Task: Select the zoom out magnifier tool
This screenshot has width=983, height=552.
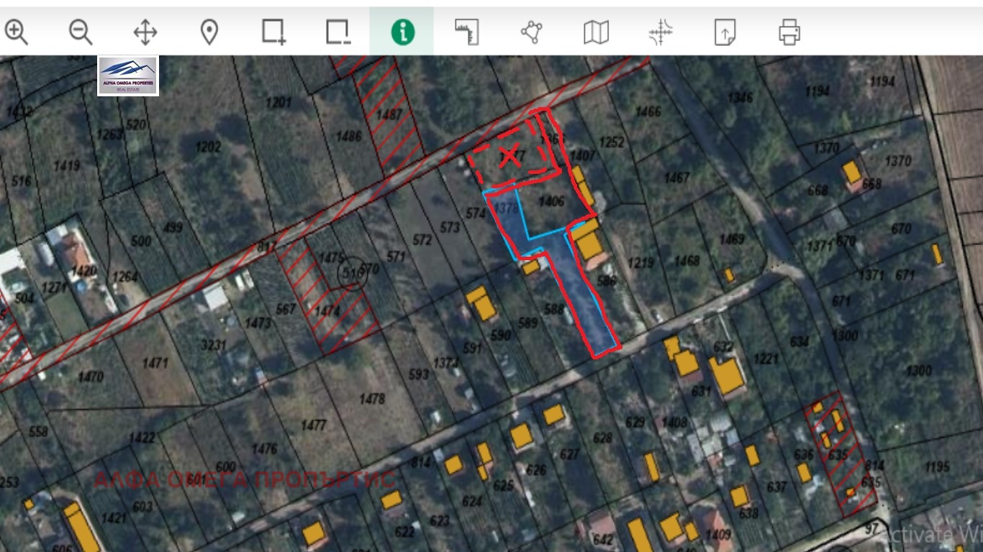Action: point(81,32)
